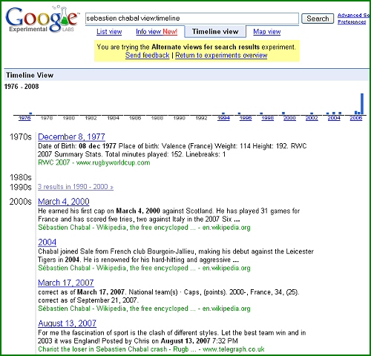Switch to List view tab
Image resolution: width=371 pixels, height=356 pixels.
[109, 32]
